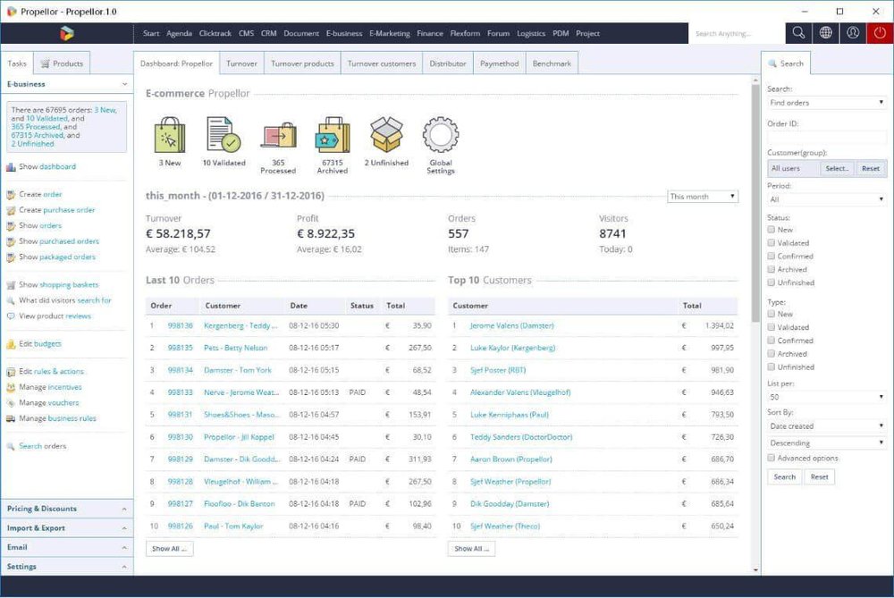Screen dimensions: 894x598
Task: Click the red power button icon
Action: tap(880, 33)
